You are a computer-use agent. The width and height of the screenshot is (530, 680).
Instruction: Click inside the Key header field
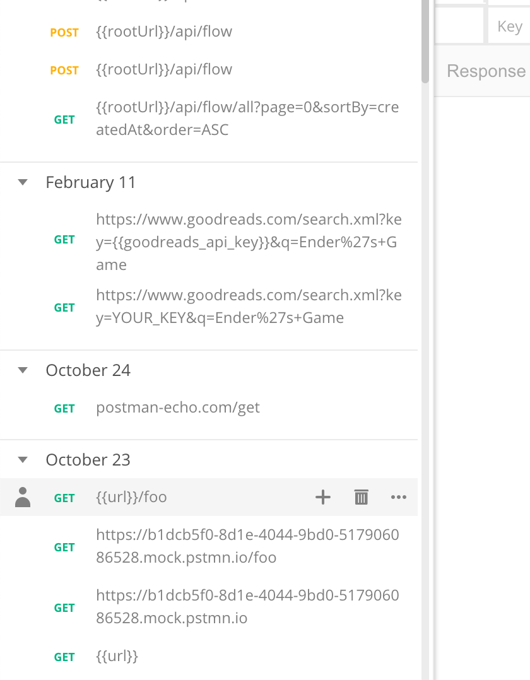509,26
